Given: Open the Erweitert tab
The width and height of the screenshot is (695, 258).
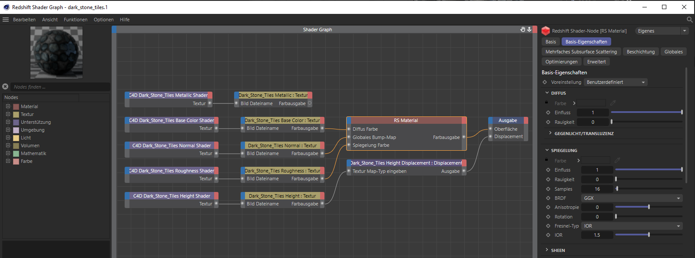Looking at the screenshot, I should click(596, 62).
